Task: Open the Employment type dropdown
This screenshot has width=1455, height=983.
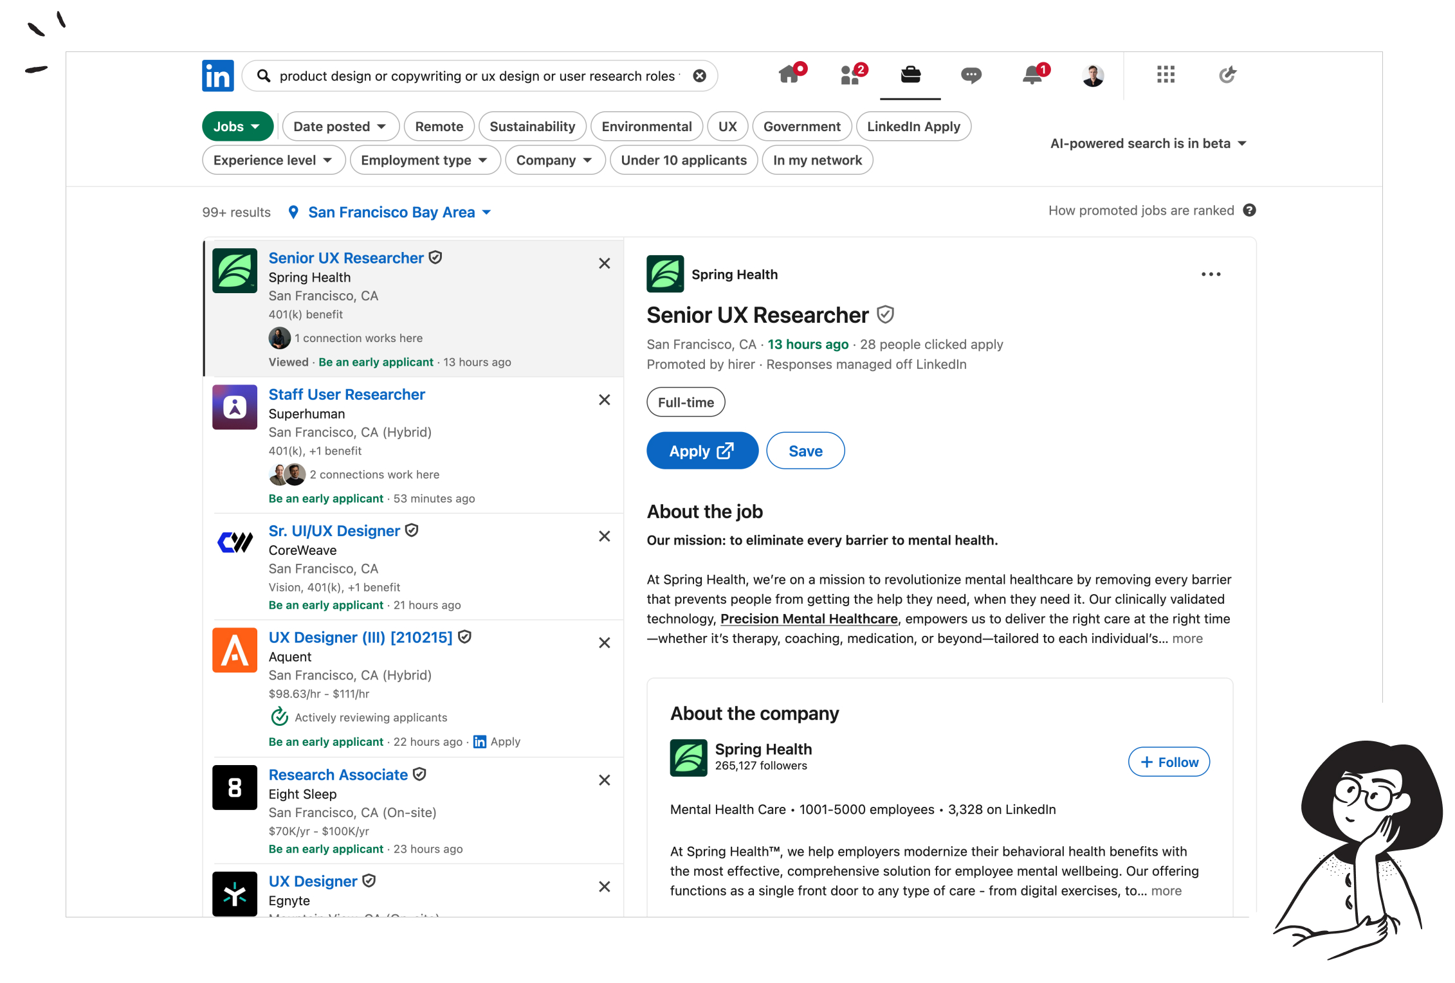Action: [x=425, y=160]
